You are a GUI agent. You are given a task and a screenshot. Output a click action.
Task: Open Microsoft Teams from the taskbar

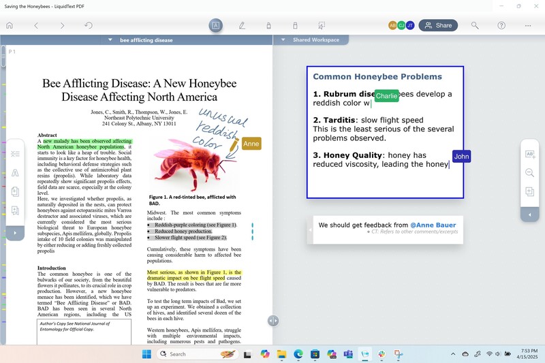click(x=348, y=354)
